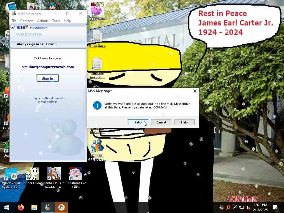
Task: Open the Actions menu
Action: (x=42, y=21)
